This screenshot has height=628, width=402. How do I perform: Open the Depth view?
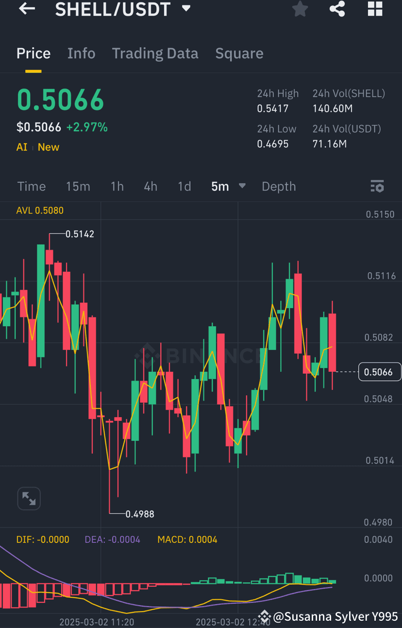(x=279, y=186)
